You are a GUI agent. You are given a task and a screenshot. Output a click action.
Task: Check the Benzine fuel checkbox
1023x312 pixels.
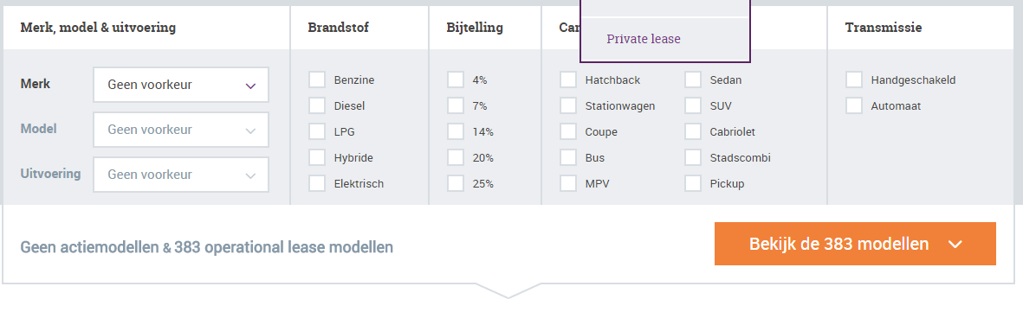click(x=317, y=80)
